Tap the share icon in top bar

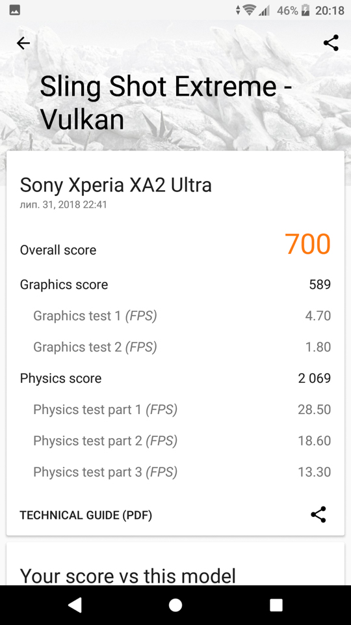[331, 43]
